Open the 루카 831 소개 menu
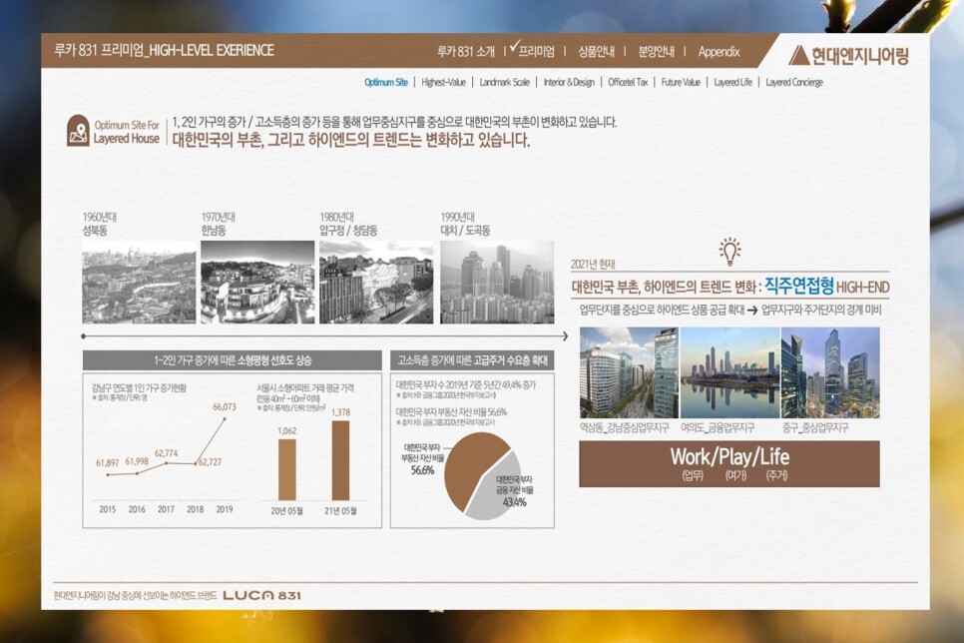This screenshot has width=964, height=643. [465, 52]
